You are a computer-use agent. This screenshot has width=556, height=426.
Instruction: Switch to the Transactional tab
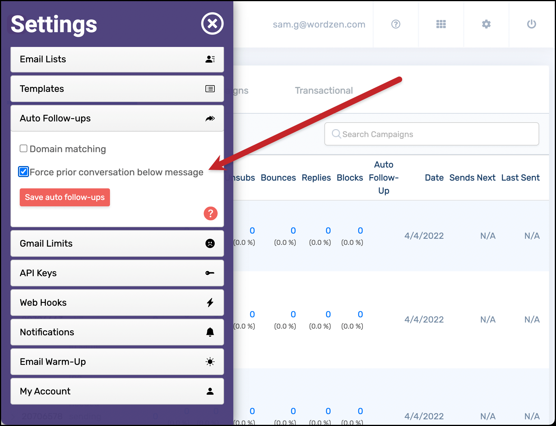click(x=324, y=90)
